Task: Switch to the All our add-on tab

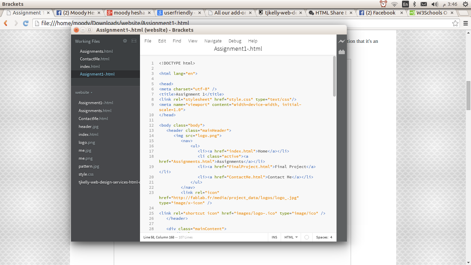Action: (x=230, y=13)
